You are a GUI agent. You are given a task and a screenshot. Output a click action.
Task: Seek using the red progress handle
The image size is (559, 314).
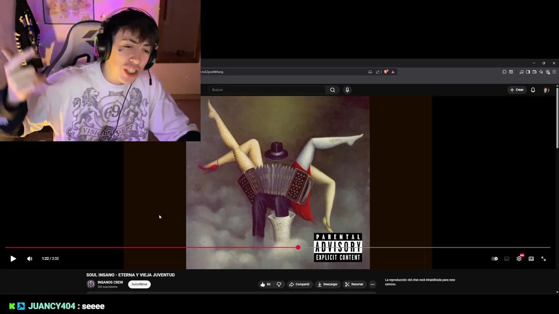click(x=298, y=248)
